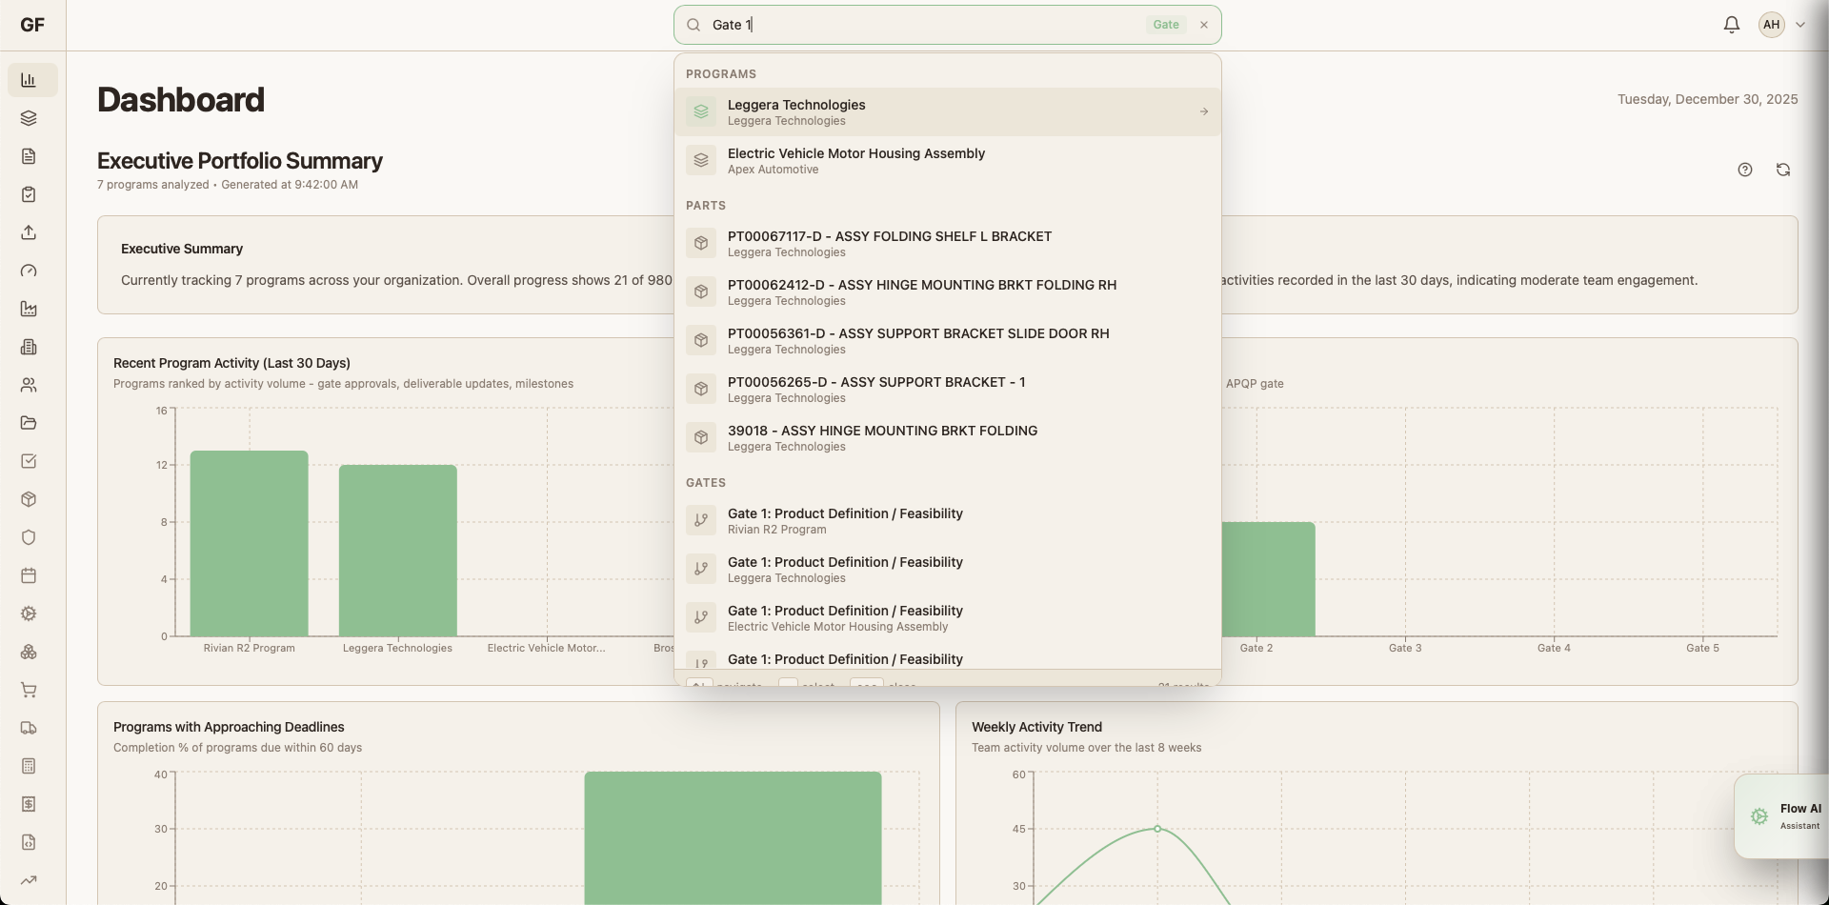Select the shield compliance icon in sidebar
1829x905 pixels.
pyautogui.click(x=29, y=537)
